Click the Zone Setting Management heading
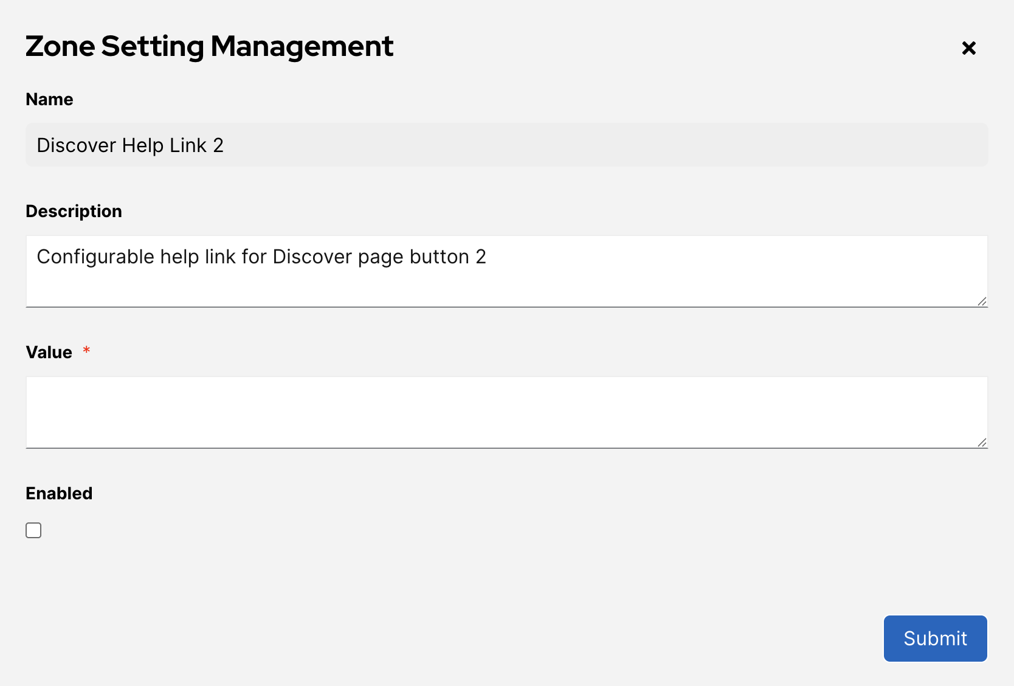The width and height of the screenshot is (1014, 686). point(209,46)
